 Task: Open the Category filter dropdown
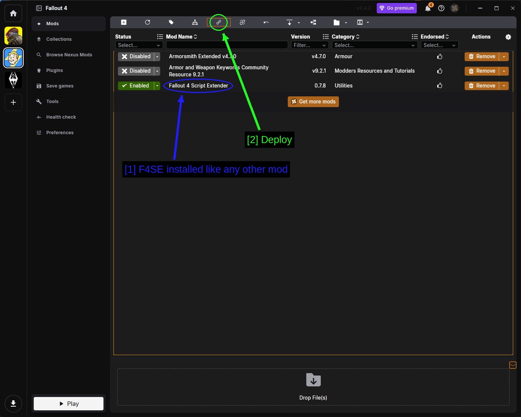tap(375, 45)
